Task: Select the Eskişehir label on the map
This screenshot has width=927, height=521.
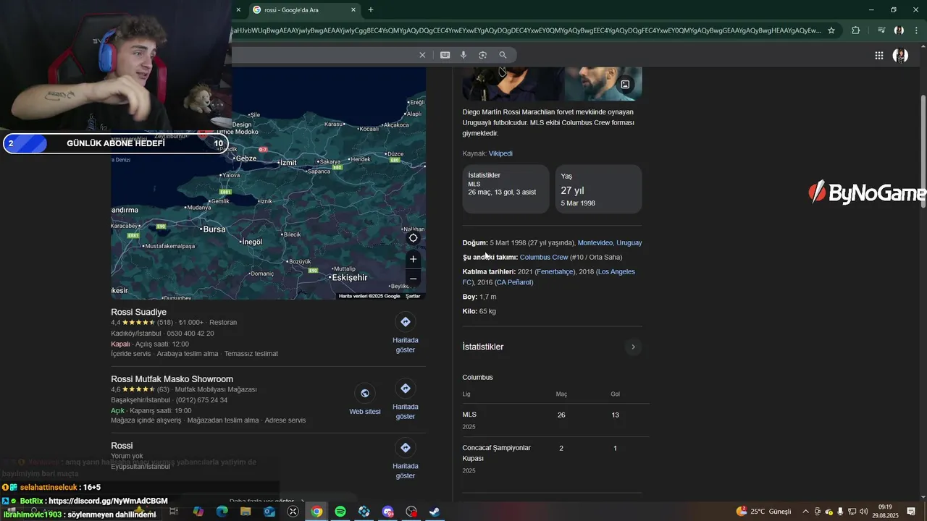Action: pos(349,278)
